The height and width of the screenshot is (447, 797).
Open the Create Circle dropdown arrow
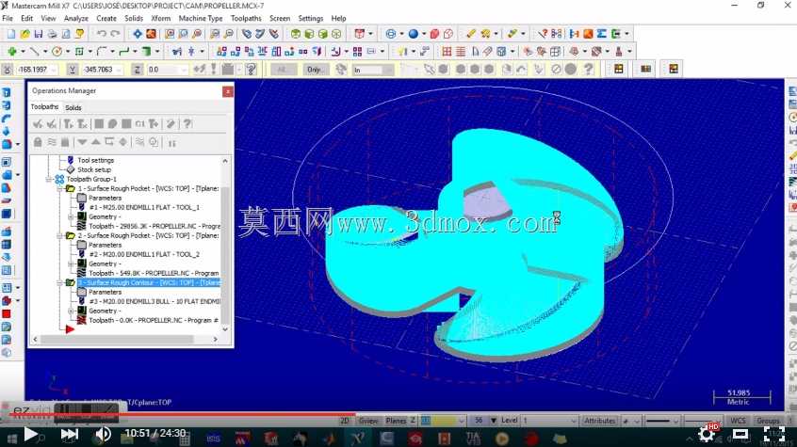[x=68, y=52]
